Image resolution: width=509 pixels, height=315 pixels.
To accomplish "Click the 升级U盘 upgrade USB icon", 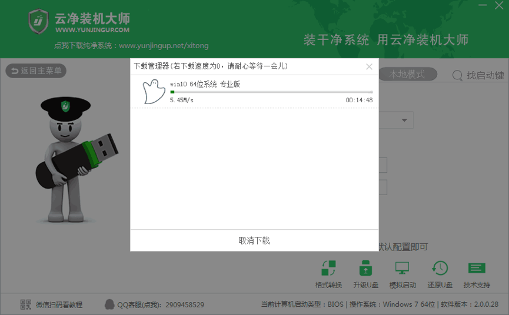I will click(x=365, y=269).
